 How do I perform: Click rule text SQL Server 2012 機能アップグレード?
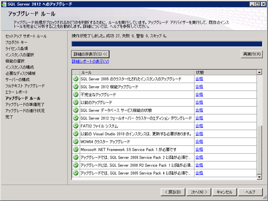[x=109, y=87]
